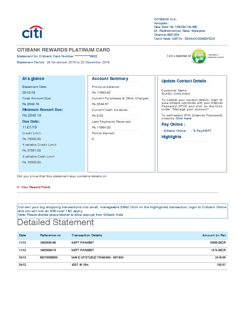Click the Total Amount Due label

(x=37, y=98)
